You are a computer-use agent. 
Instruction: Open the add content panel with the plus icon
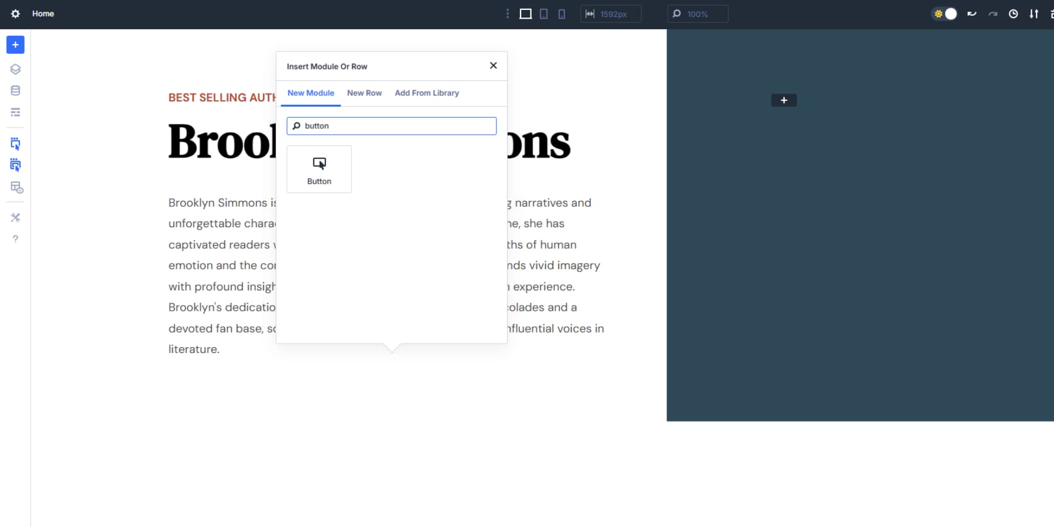pos(15,44)
